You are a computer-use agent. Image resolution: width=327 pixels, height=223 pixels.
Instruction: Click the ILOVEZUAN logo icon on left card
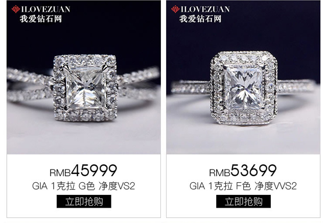tap(16, 9)
